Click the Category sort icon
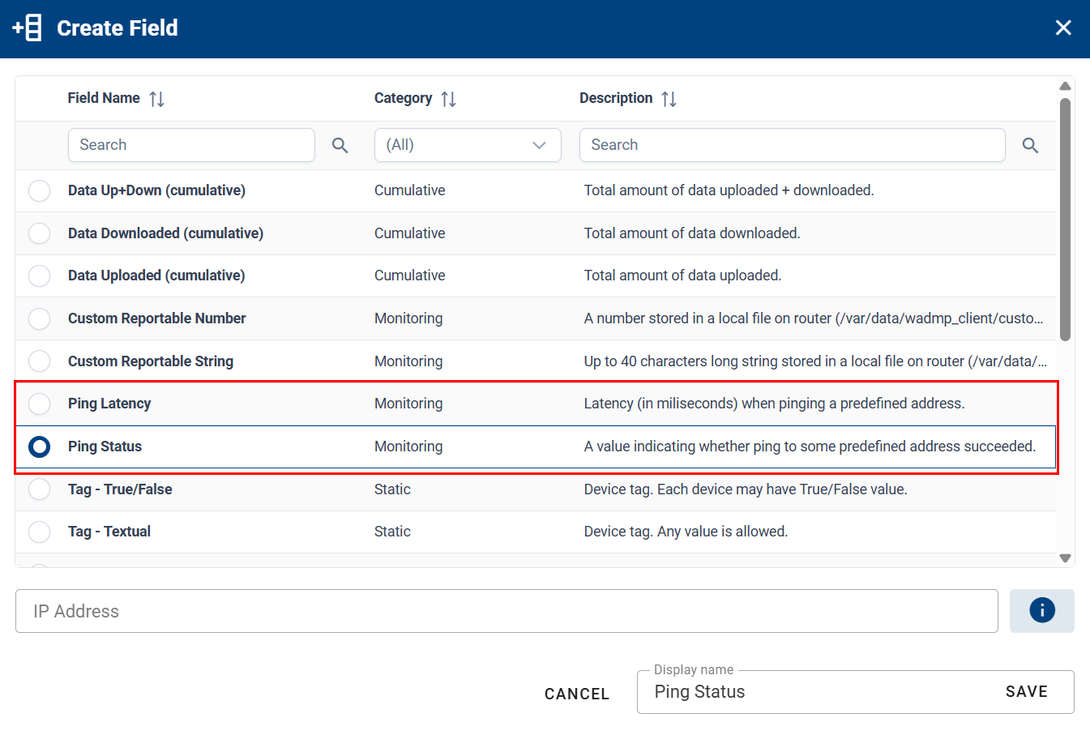Viewport: 1090px width, 752px height. click(x=447, y=98)
